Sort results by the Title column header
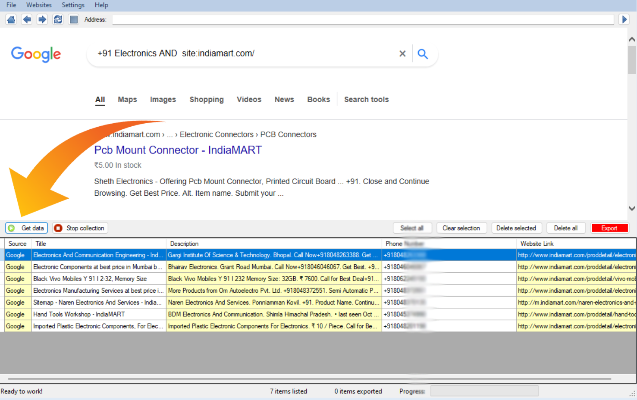Image resolution: width=637 pixels, height=400 pixels. [x=98, y=244]
